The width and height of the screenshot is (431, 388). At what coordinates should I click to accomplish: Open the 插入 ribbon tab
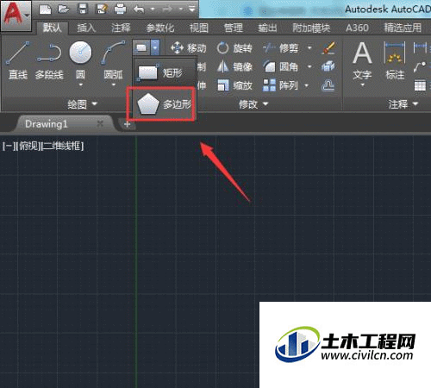click(x=86, y=28)
